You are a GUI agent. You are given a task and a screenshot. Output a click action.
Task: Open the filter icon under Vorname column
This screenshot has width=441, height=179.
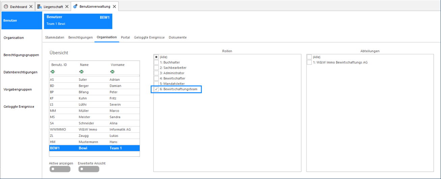pos(112,71)
